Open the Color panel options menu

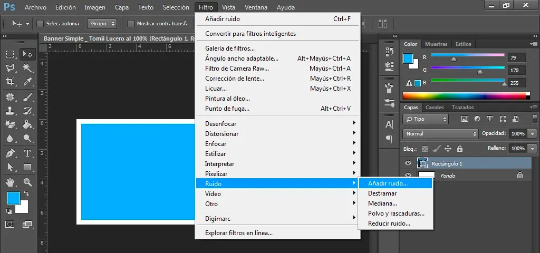534,44
